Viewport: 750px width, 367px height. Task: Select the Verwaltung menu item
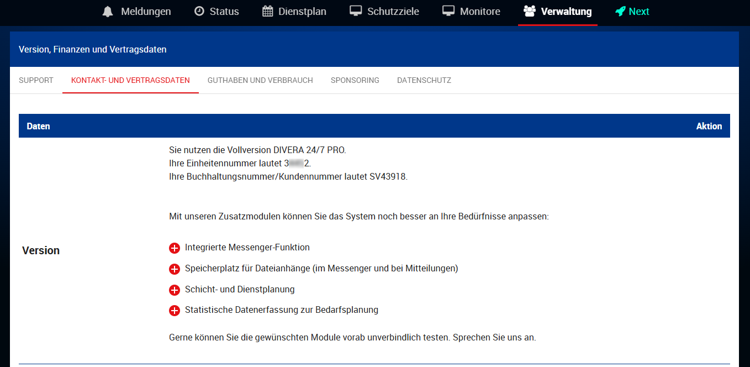[x=558, y=12]
